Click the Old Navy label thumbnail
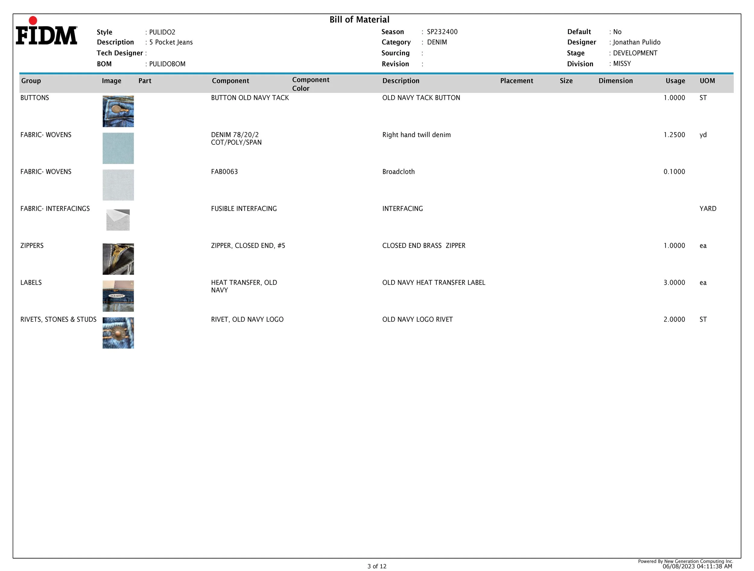This screenshot has height=571, width=754. point(118,296)
